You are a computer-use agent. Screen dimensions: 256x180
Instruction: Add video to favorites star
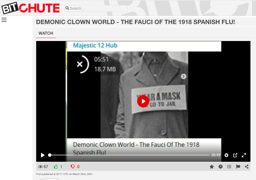point(212,167)
